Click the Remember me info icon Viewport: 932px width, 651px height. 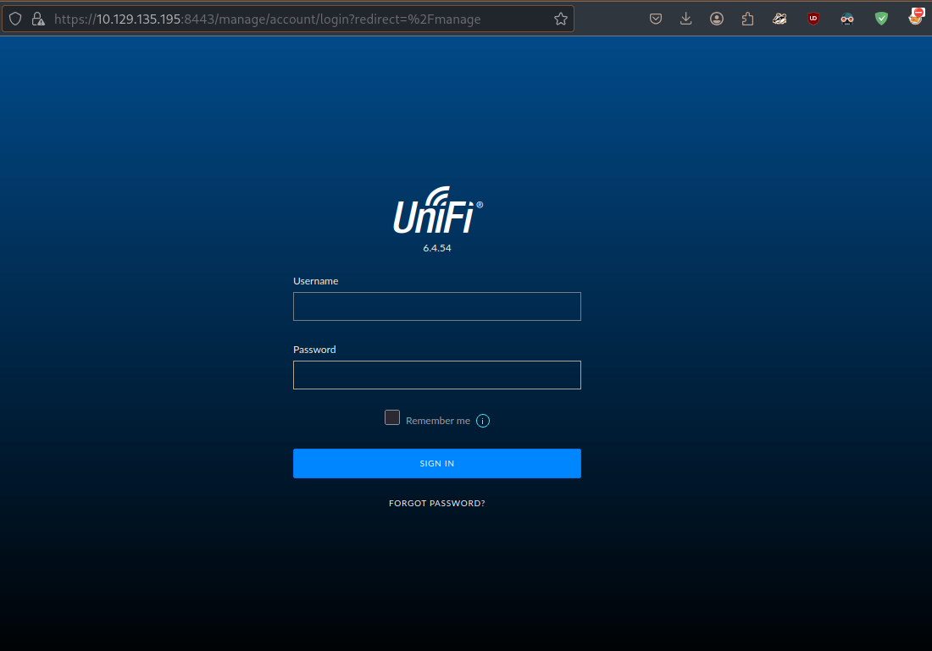tap(483, 421)
